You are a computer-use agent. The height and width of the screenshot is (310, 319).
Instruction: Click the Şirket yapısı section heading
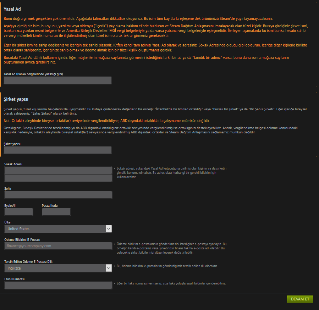16,99
